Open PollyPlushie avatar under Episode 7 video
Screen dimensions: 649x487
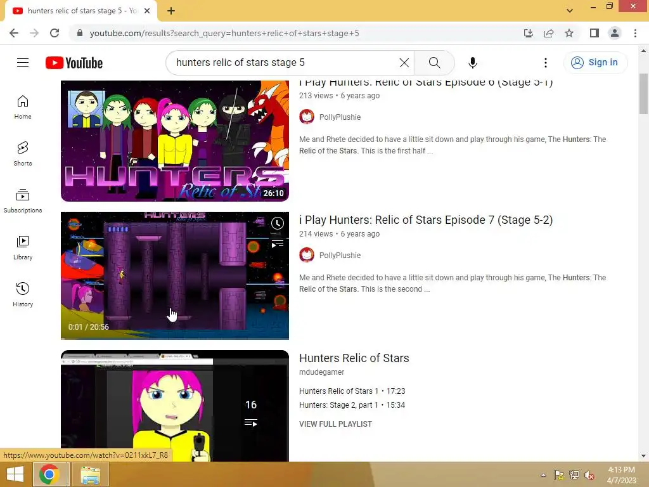(307, 255)
